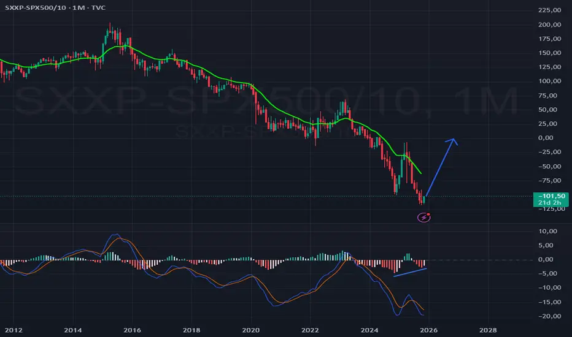Click the -50,00 price axis label
Screen dimensions: 572x337
coord(549,167)
